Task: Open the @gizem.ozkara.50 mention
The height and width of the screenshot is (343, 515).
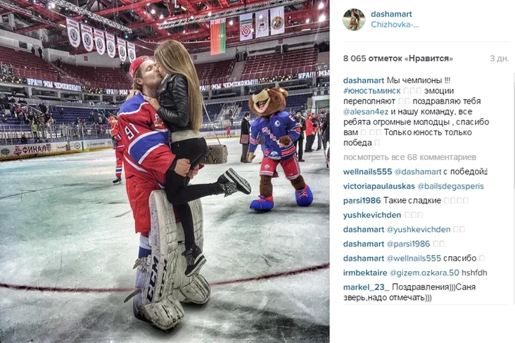Action: pyautogui.click(x=424, y=273)
